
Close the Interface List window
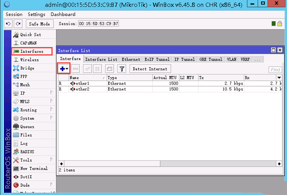pyautogui.click(x=280, y=50)
